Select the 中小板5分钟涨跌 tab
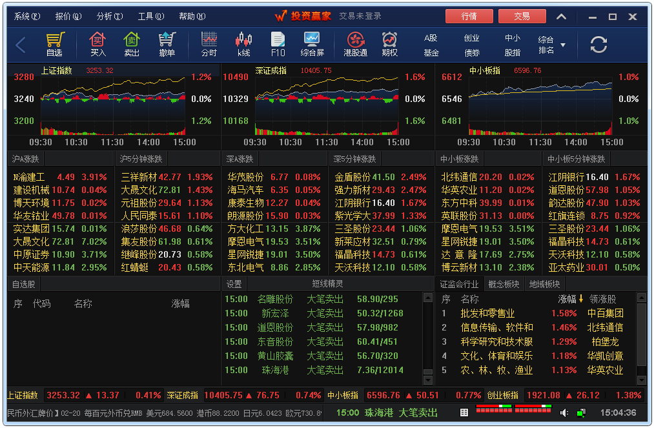 point(577,159)
